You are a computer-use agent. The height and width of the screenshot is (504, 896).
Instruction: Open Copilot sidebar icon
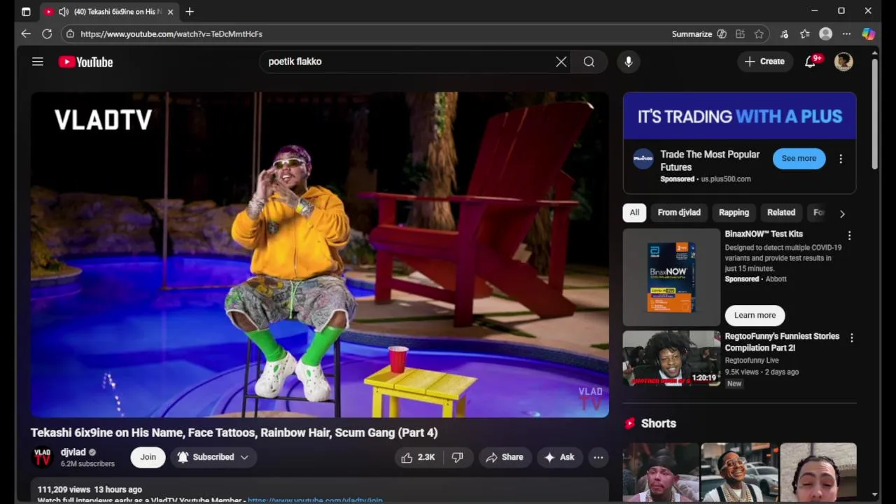[868, 34]
